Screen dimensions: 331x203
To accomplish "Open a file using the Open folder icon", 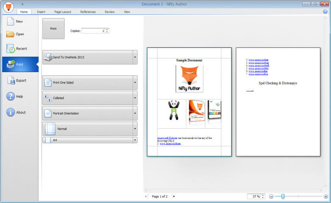I will click(11, 34).
